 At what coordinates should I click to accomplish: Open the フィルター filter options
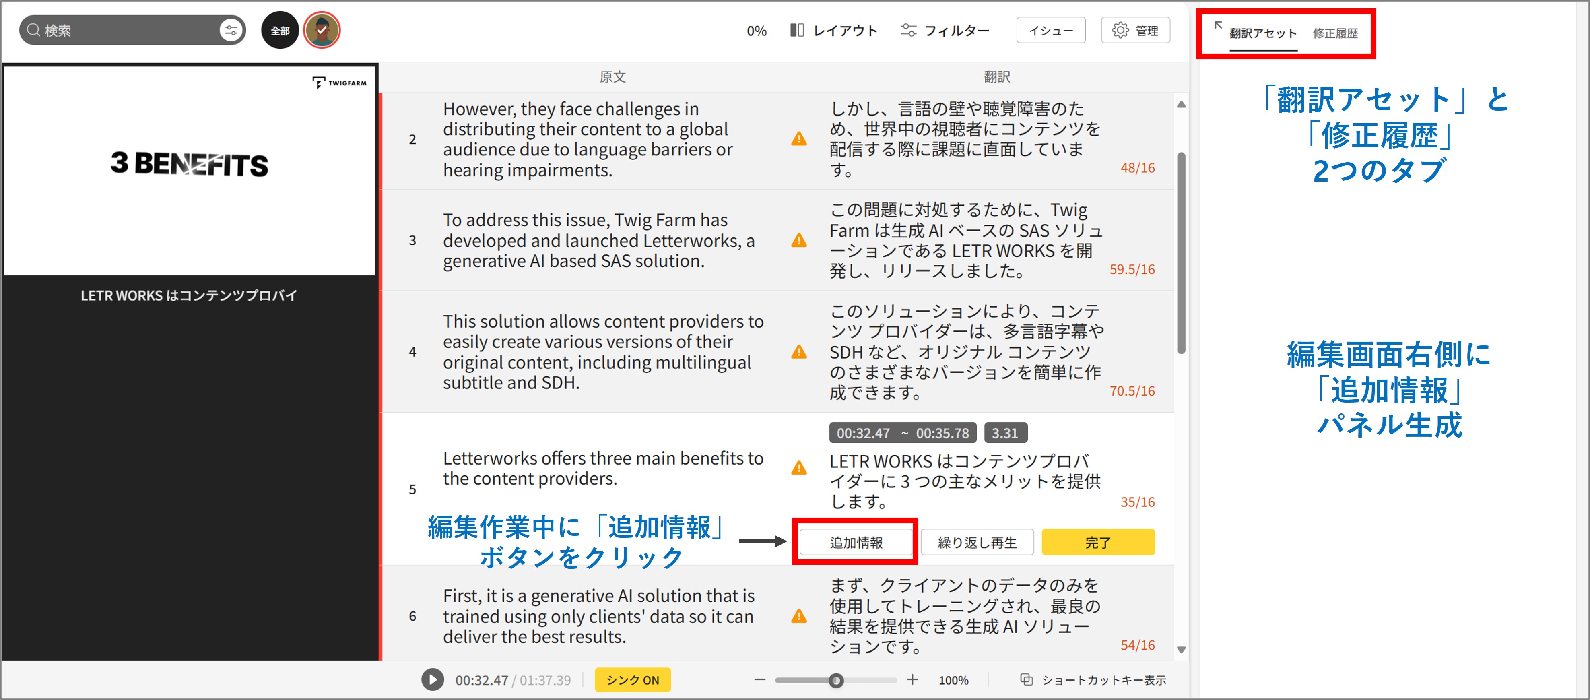[945, 30]
